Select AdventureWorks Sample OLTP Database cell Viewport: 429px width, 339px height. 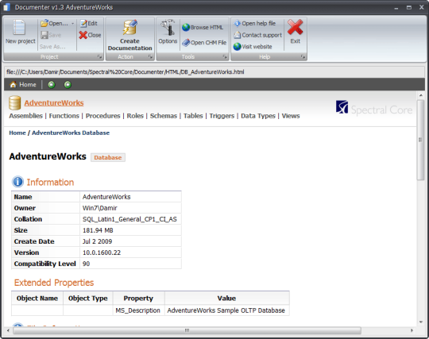pos(226,310)
